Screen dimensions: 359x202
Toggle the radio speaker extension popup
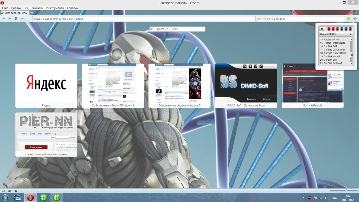(355, 19)
